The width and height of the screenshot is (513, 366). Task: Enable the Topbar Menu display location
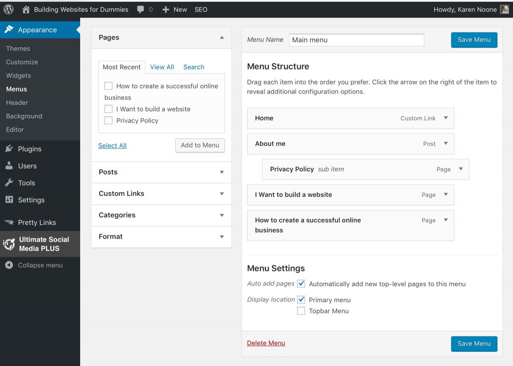pyautogui.click(x=301, y=311)
